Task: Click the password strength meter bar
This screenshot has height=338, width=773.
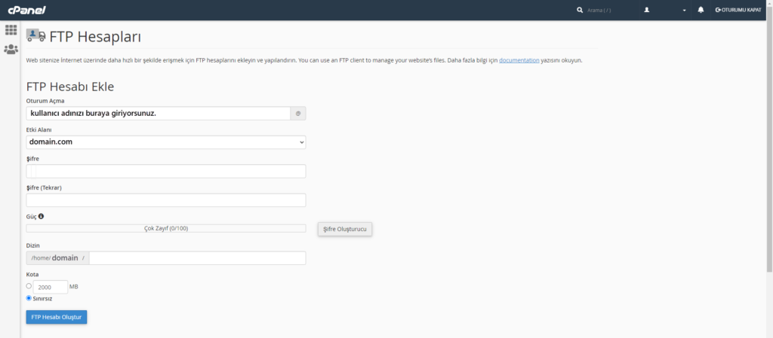Action: (x=166, y=228)
